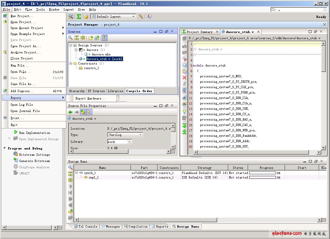This screenshot has width=330, height=239.
Task: Click Run Implementation in Flow navigator
Action: (34, 133)
